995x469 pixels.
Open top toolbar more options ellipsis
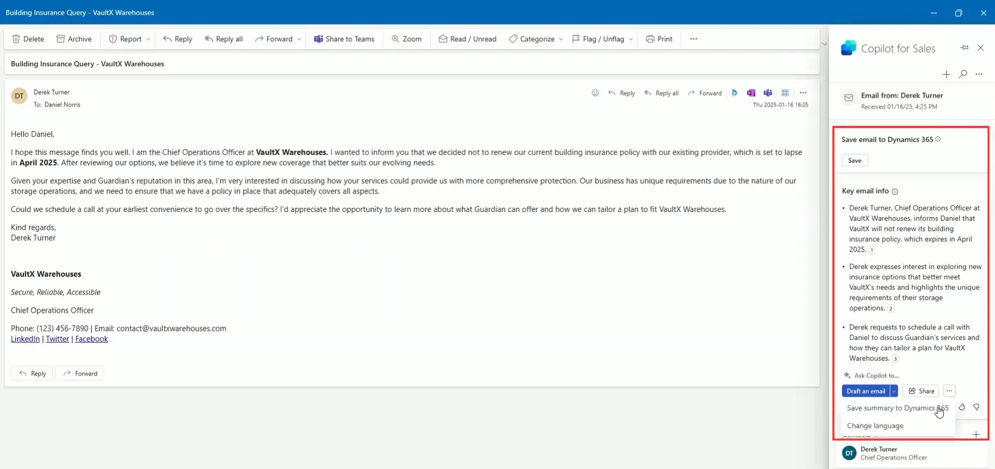(694, 39)
